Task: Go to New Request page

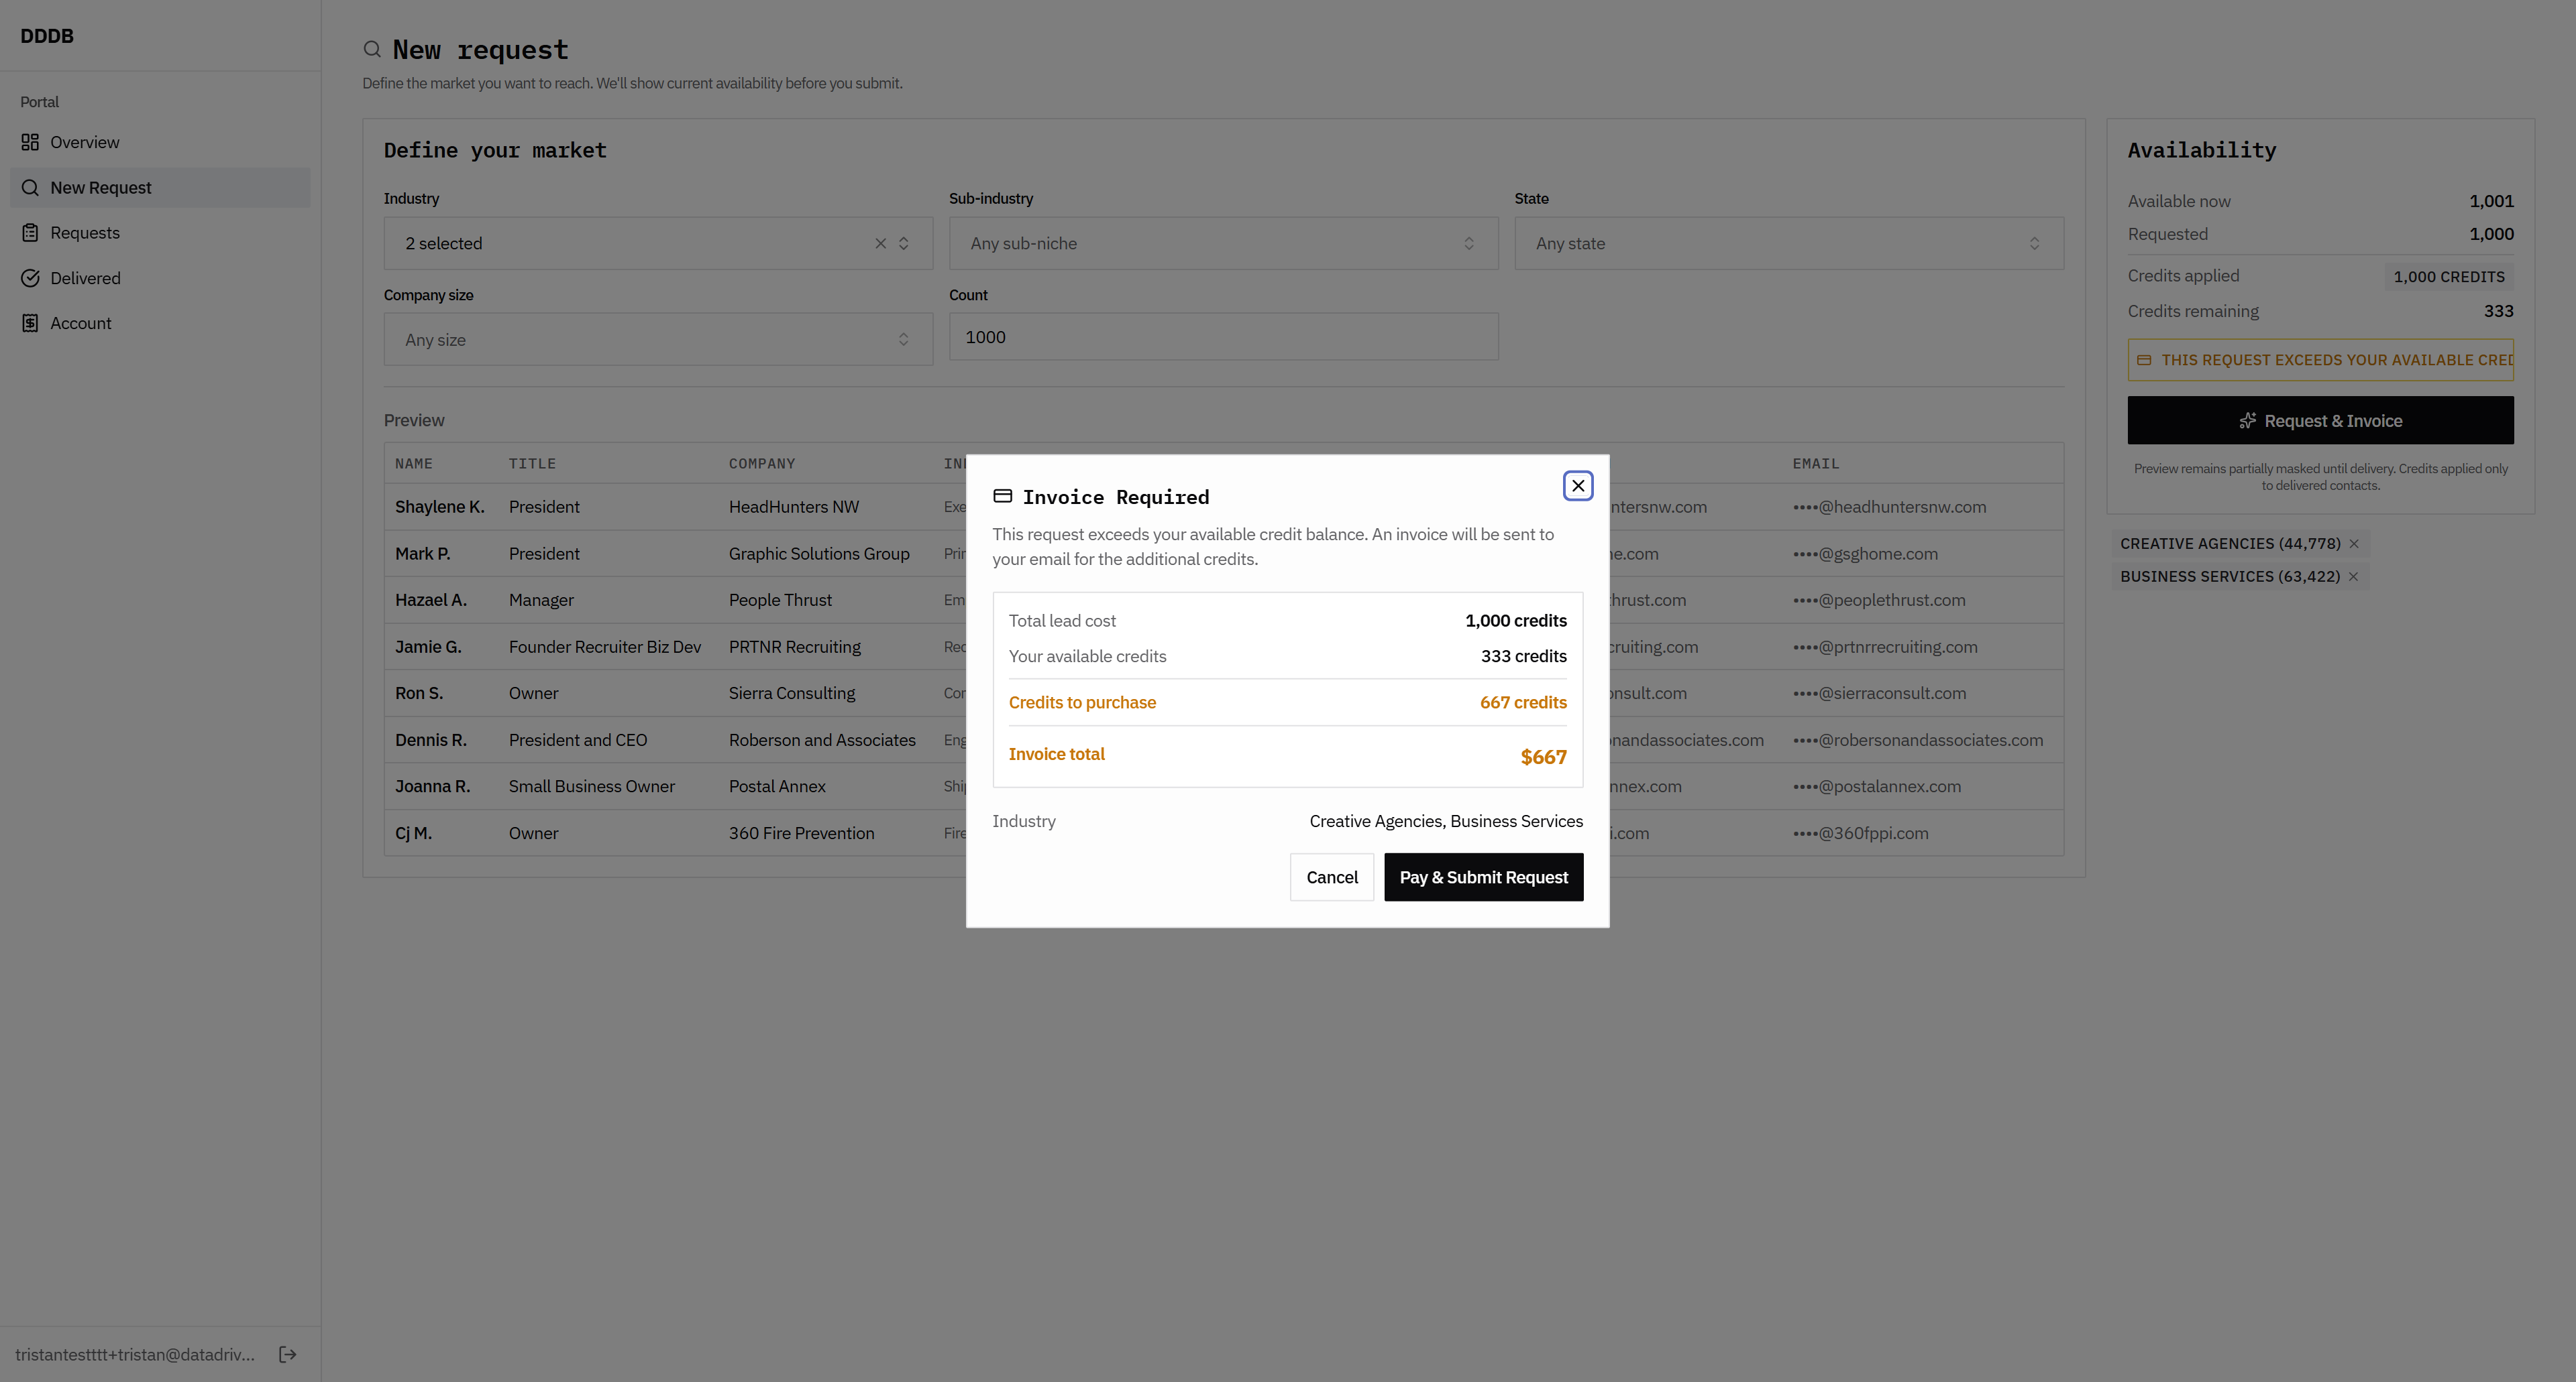Action: (100, 188)
